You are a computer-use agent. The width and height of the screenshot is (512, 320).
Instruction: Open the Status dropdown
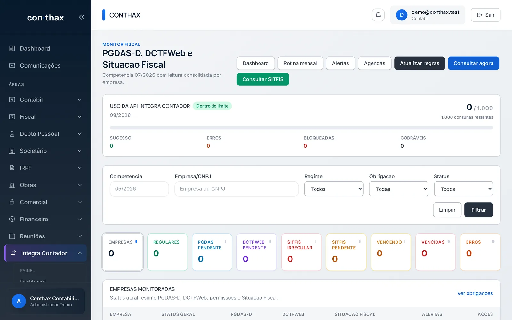pyautogui.click(x=463, y=189)
